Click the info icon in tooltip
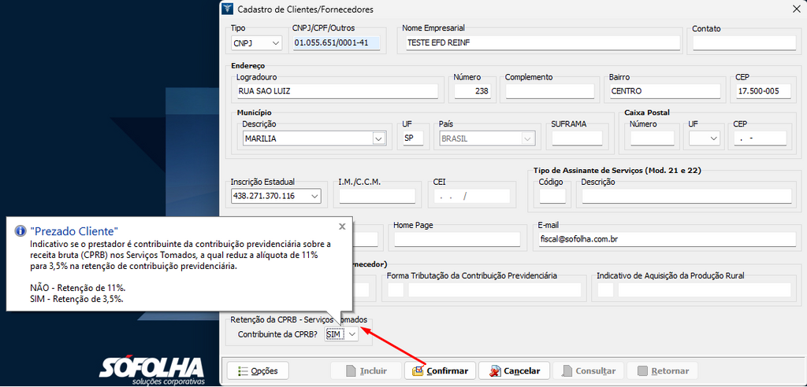Viewport: 807px width, 387px height. click(x=21, y=231)
